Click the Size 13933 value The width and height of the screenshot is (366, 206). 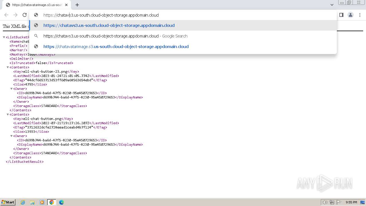[x=30, y=132]
